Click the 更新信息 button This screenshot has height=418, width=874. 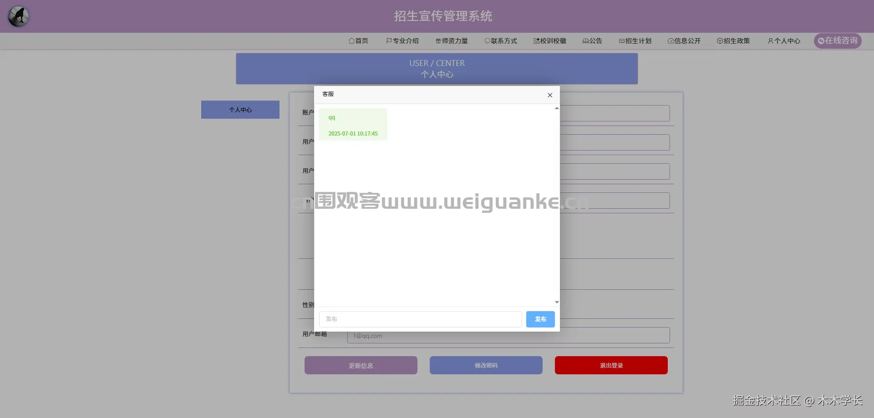(361, 365)
